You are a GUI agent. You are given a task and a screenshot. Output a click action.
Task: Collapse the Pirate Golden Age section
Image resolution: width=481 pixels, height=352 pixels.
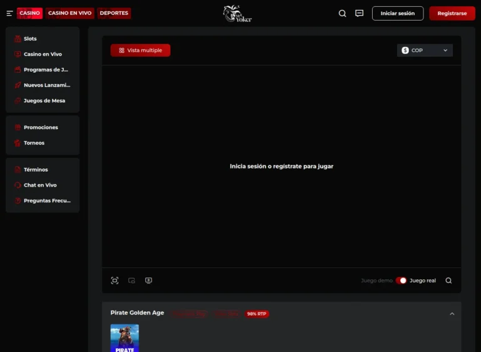point(452,314)
